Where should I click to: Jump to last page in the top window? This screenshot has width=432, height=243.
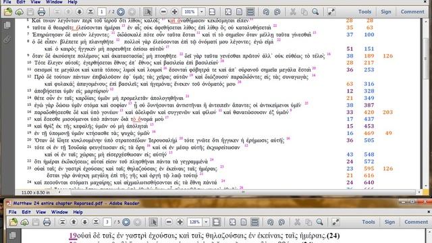pos(90,12)
